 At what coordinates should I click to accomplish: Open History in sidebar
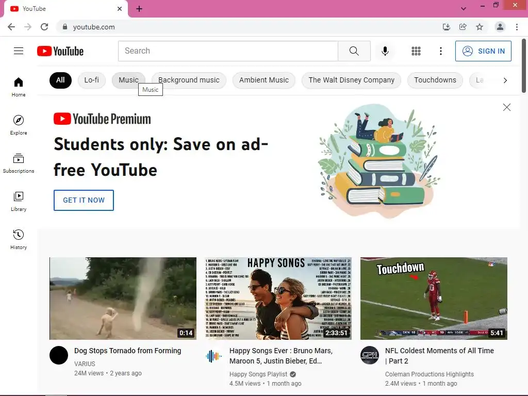[x=19, y=239]
